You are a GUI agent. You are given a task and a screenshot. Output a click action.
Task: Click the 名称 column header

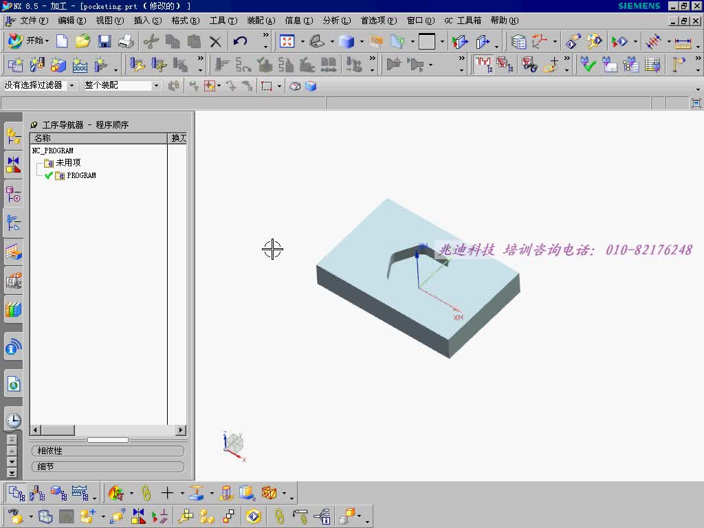[98, 138]
